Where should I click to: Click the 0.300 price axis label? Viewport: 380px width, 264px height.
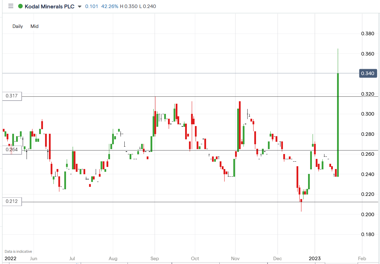coord(368,114)
